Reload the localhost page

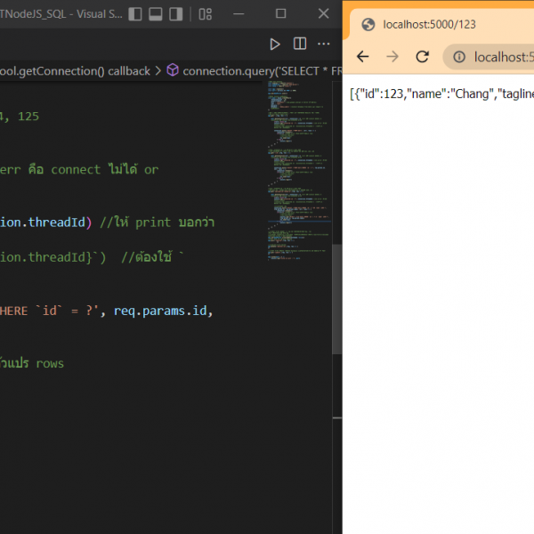[x=423, y=57]
